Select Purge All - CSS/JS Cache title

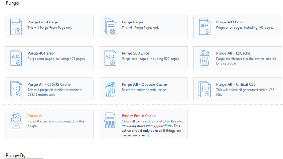point(49,84)
